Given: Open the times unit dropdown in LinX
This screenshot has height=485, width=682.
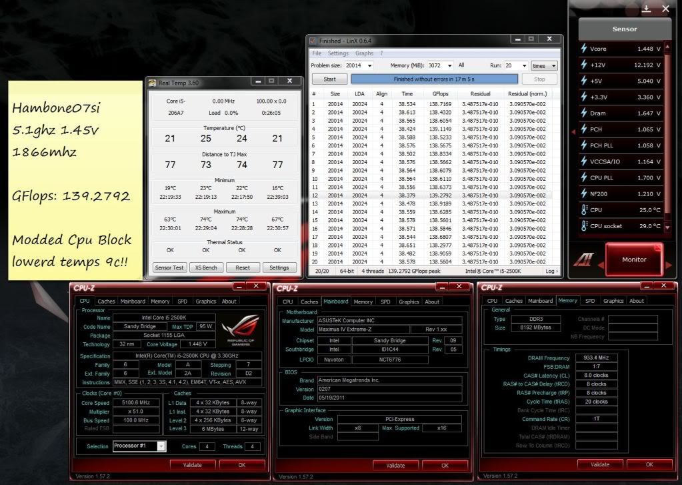Looking at the screenshot, I should [544, 66].
